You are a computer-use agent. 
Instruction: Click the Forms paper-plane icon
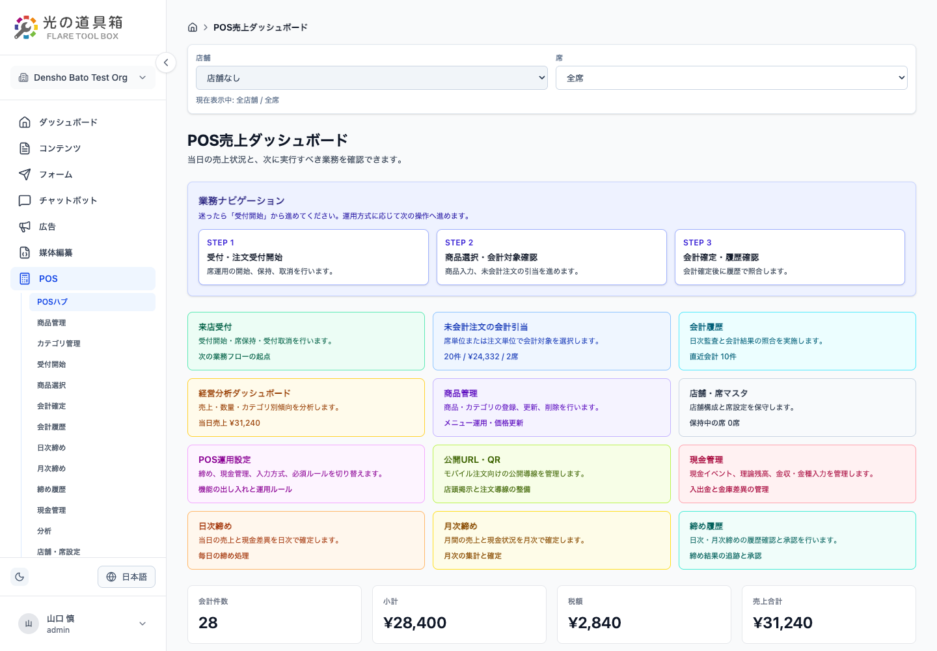click(x=25, y=174)
